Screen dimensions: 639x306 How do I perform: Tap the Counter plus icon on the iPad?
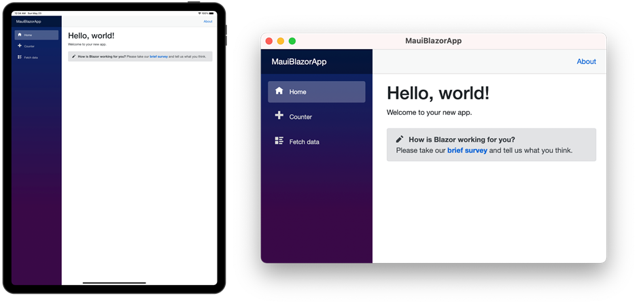[20, 46]
